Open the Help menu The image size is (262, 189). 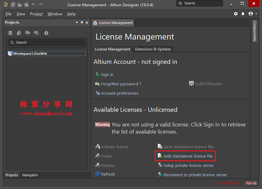71,14
